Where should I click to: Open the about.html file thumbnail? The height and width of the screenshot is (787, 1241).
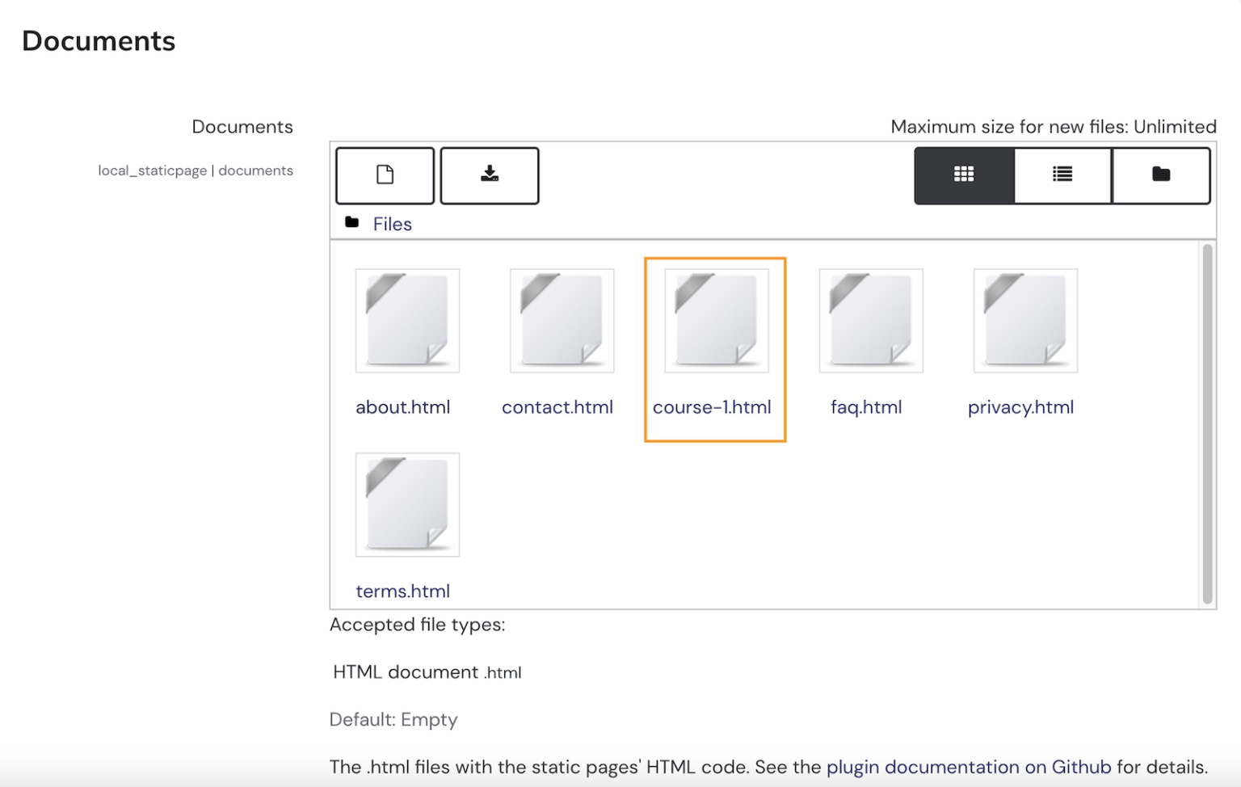pos(407,320)
